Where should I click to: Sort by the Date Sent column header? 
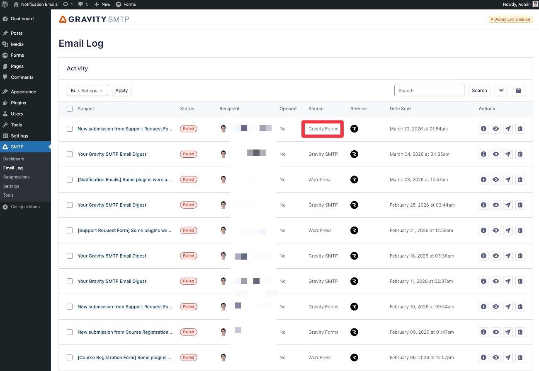tap(400, 108)
